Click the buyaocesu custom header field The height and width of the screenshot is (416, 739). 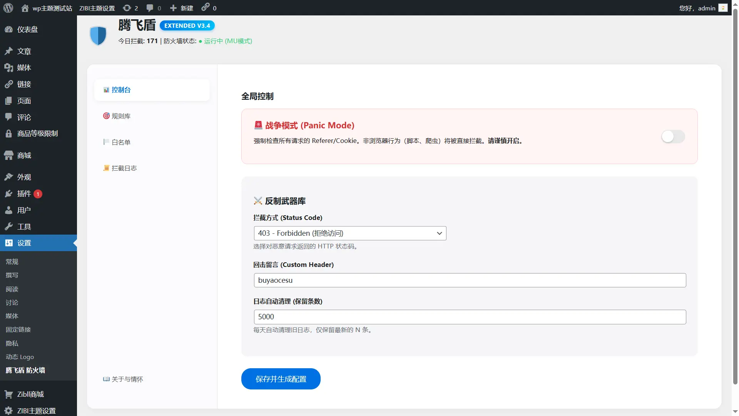[x=469, y=280]
